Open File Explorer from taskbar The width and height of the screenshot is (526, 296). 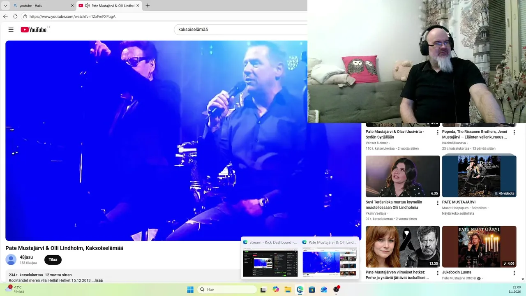(288, 289)
